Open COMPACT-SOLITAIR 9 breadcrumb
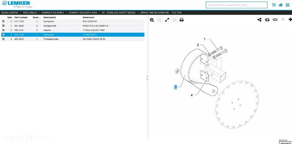The height and width of the screenshot is (144, 292). click(53, 13)
